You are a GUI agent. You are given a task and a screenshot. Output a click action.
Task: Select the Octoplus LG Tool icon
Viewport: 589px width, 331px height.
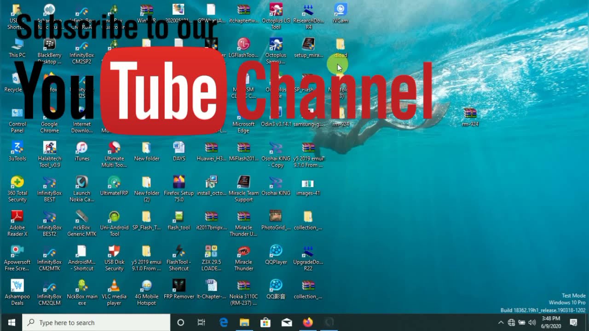click(276, 17)
